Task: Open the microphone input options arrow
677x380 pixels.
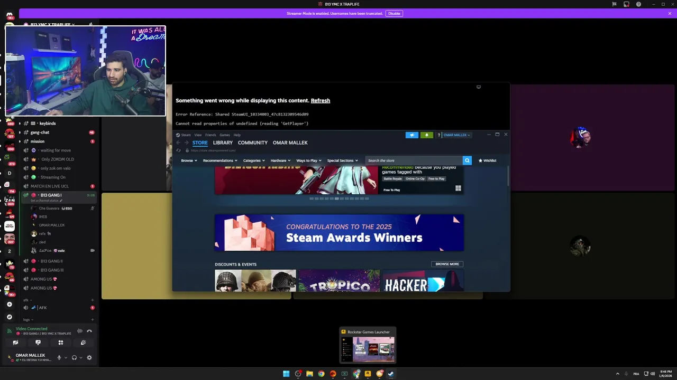Action: [66, 357]
